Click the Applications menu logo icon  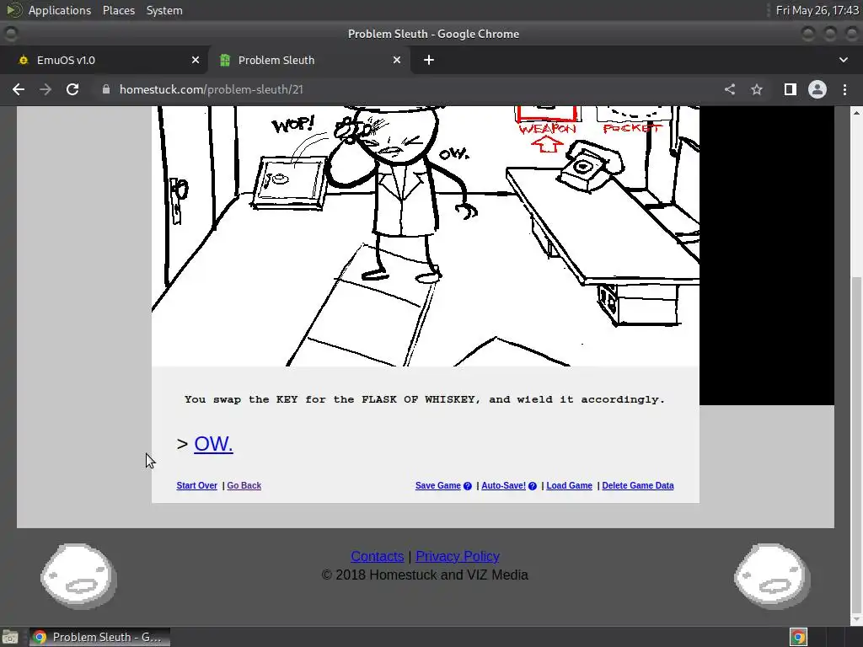[14, 10]
